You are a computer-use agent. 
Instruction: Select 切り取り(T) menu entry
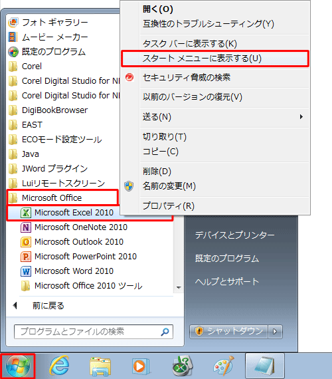pyautogui.click(x=165, y=137)
